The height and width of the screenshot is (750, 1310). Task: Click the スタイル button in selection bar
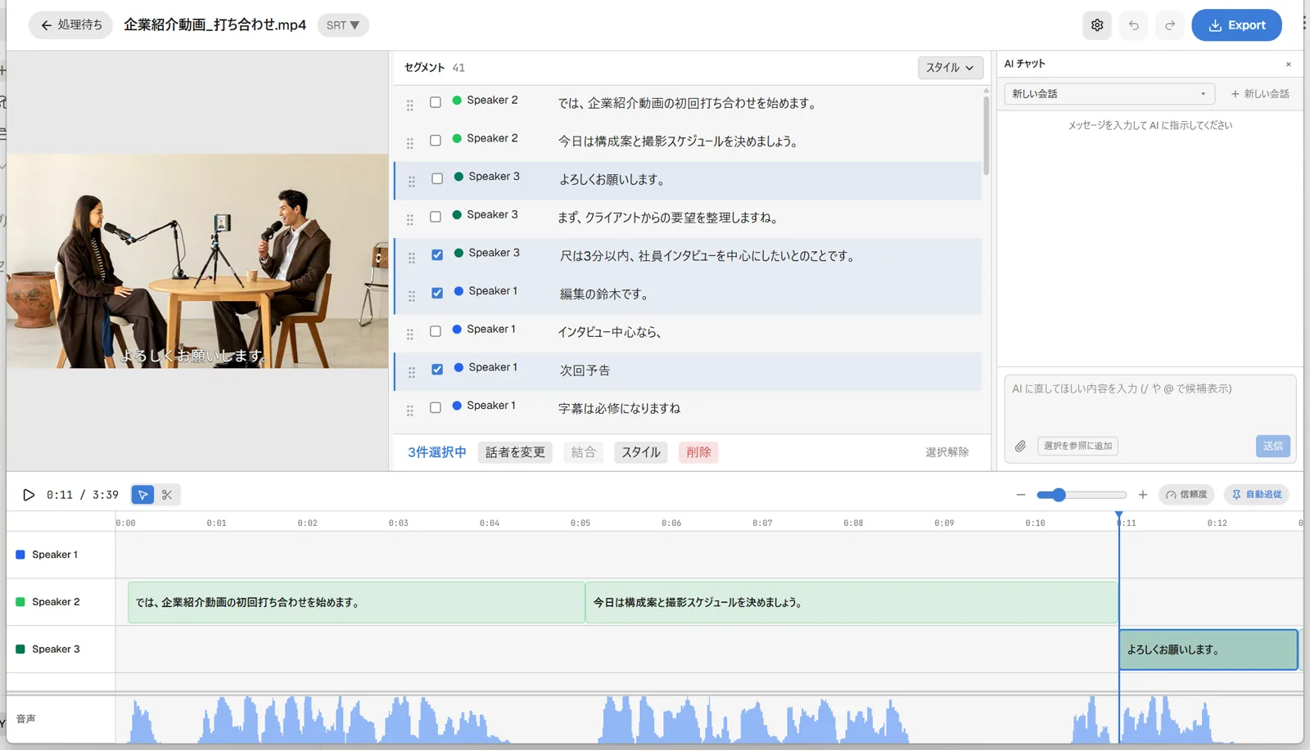(641, 452)
